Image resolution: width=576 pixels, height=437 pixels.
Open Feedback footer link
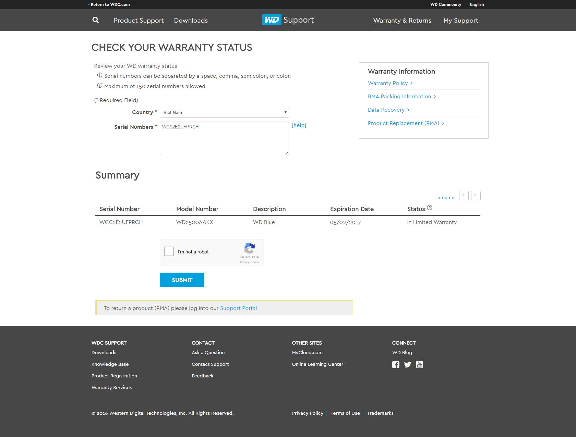202,376
